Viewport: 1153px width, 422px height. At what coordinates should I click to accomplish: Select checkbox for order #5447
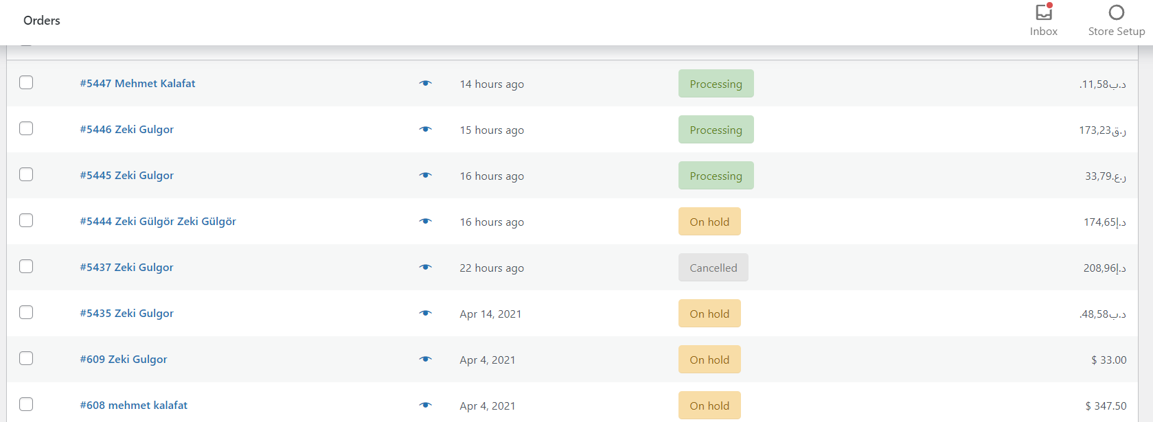(x=26, y=82)
